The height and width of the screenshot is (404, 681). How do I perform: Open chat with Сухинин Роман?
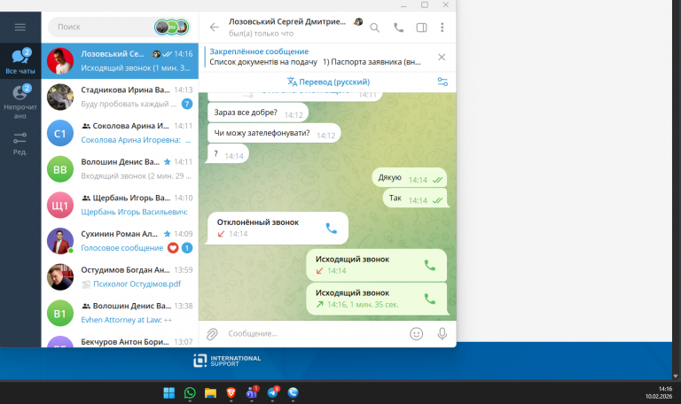[x=120, y=241]
